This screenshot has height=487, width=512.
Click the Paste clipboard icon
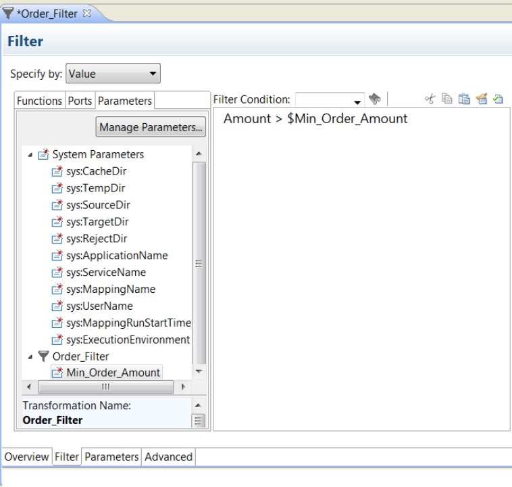[x=464, y=99]
